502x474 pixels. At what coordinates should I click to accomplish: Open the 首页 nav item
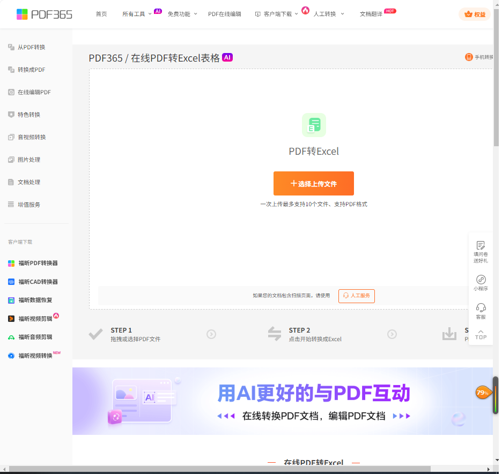coord(101,14)
